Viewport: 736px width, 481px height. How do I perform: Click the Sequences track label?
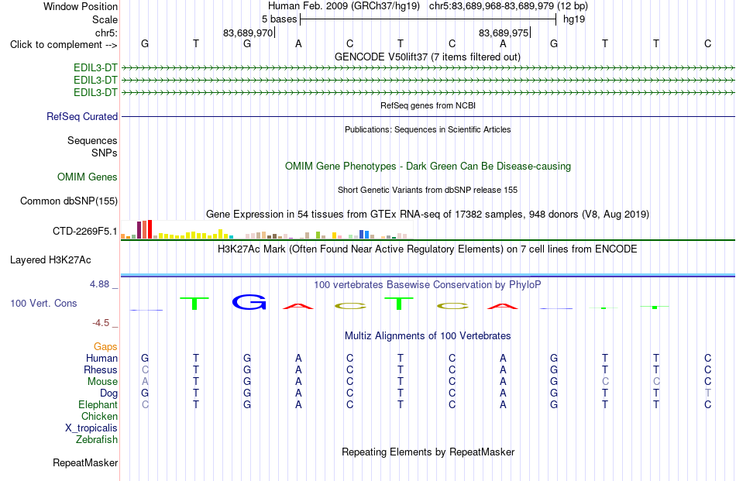click(x=92, y=140)
